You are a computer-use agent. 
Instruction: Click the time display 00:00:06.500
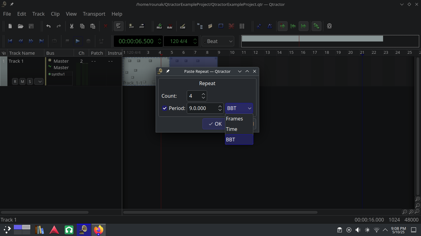pyautogui.click(x=136, y=41)
